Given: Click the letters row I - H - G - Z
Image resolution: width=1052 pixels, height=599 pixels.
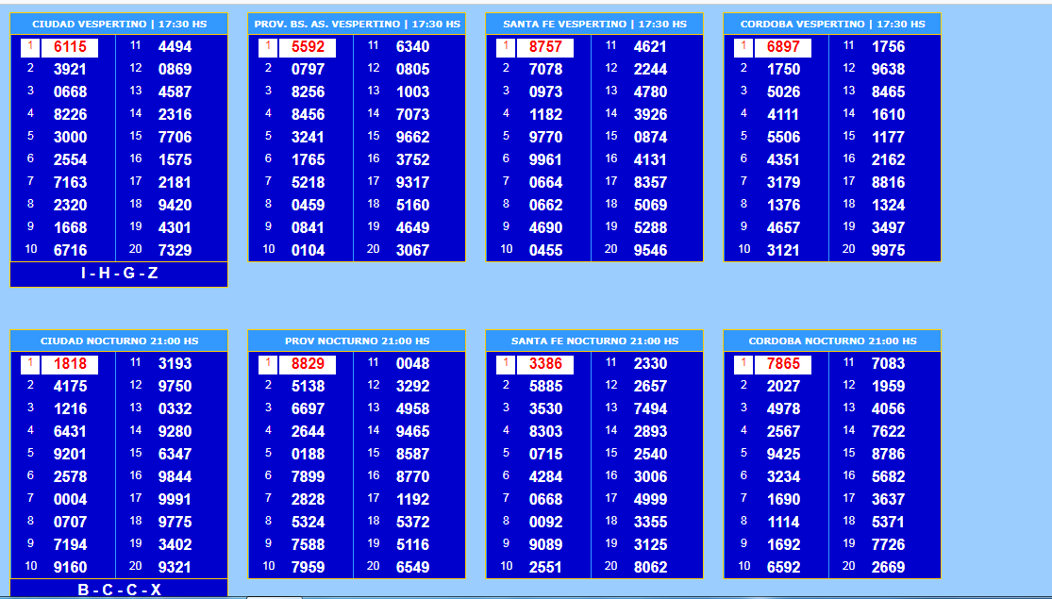Looking at the screenshot, I should (119, 274).
